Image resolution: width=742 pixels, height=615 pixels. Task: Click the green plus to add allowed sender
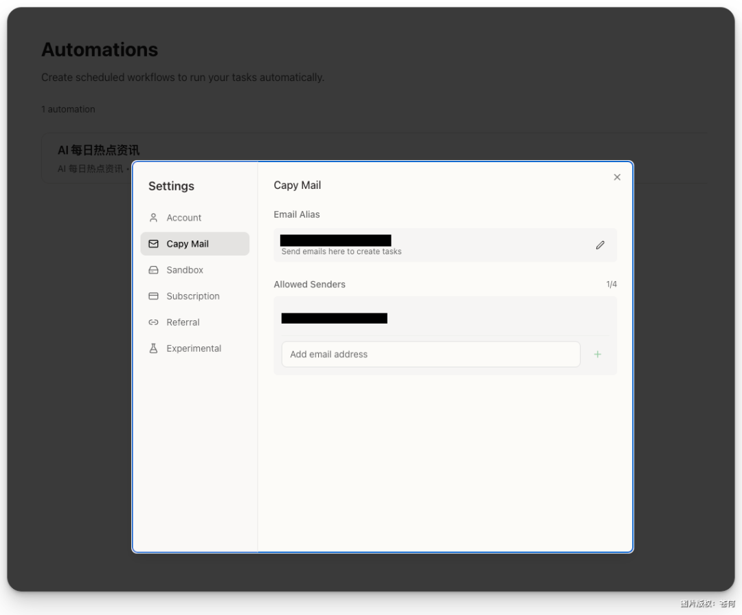597,354
